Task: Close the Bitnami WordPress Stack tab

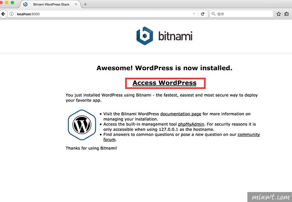Action: click(x=76, y=4)
